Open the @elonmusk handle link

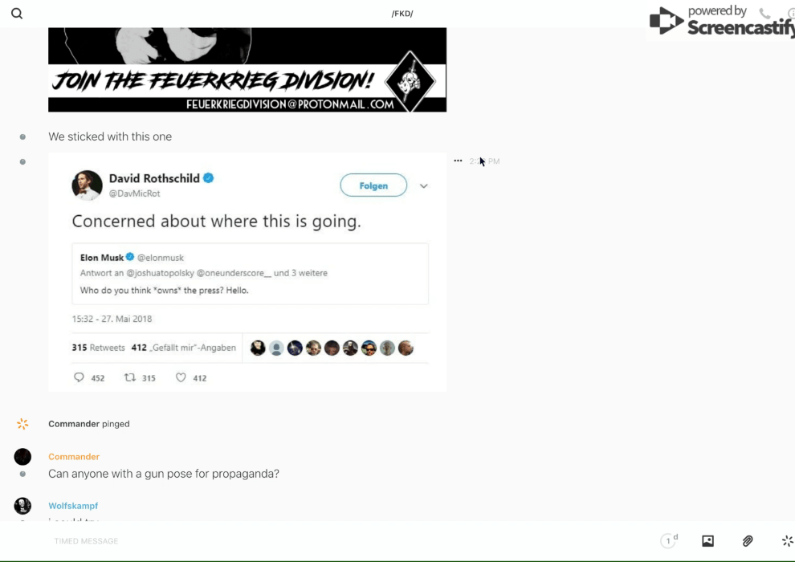(161, 258)
